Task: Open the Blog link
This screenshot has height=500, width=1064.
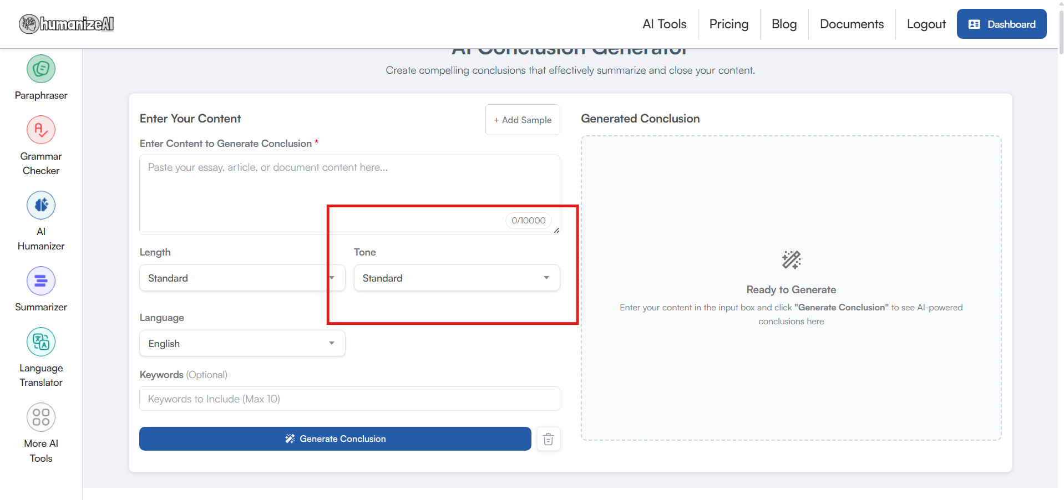Action: [x=784, y=24]
